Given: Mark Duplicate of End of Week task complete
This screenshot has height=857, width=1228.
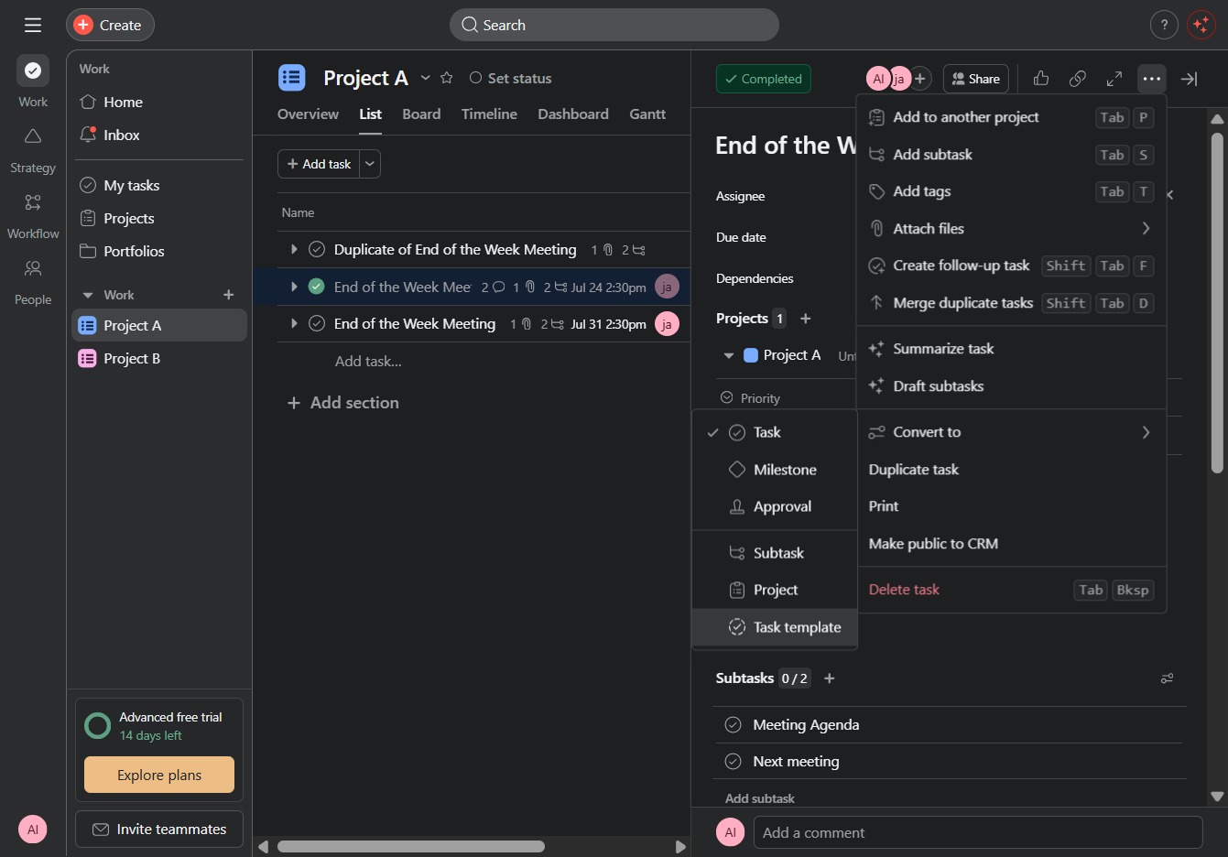Looking at the screenshot, I should click(x=317, y=249).
